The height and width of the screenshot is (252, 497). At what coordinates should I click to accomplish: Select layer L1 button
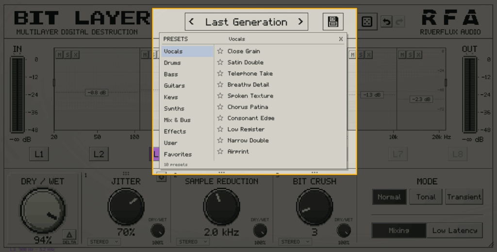[x=39, y=154]
